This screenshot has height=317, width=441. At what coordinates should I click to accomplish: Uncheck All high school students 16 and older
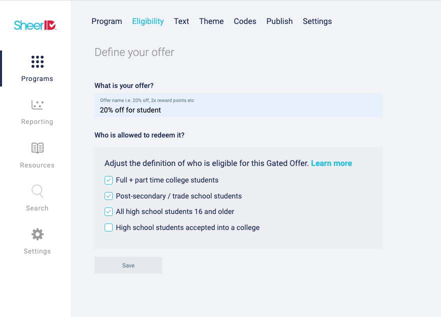point(109,211)
